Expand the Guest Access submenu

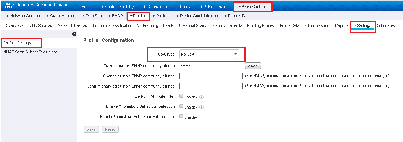point(61,16)
